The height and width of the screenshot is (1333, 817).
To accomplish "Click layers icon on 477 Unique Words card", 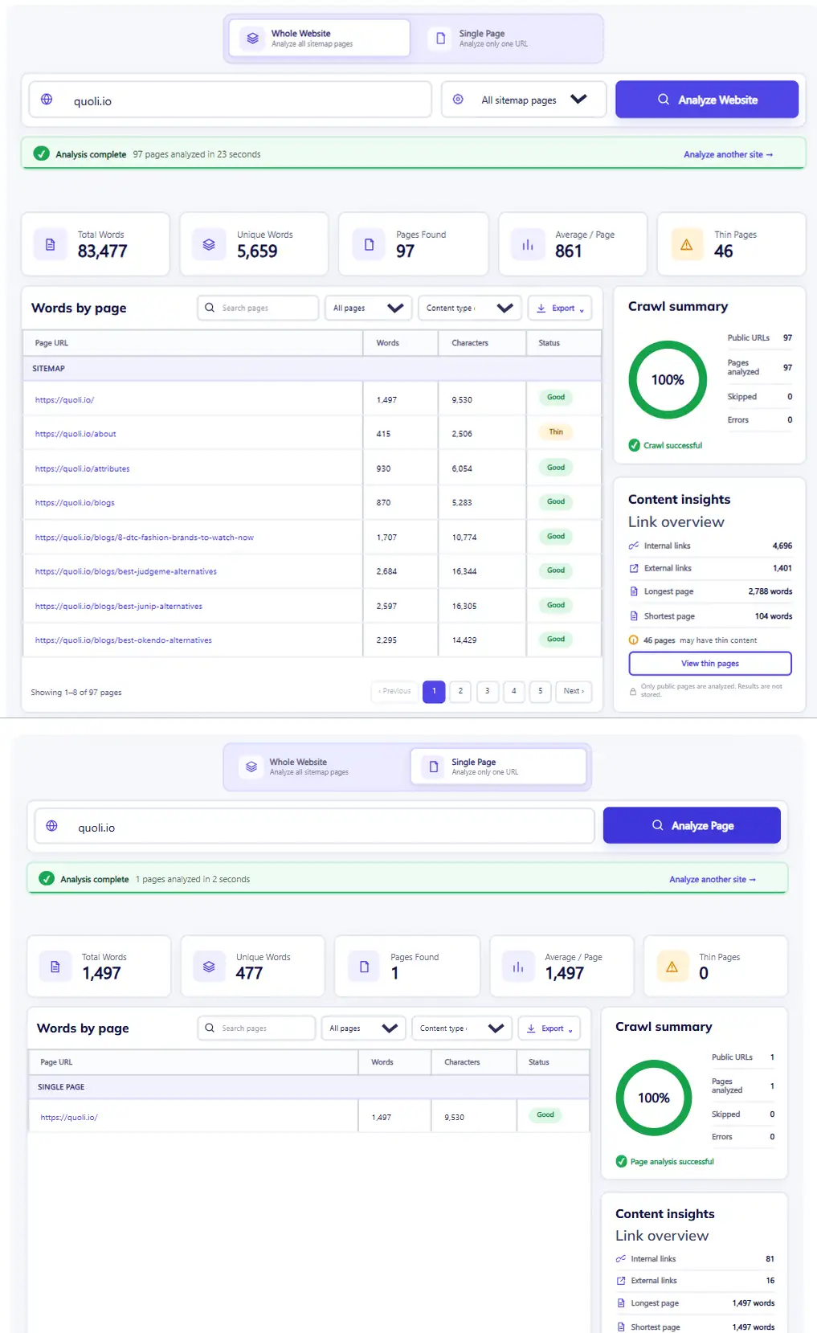I will coord(209,967).
